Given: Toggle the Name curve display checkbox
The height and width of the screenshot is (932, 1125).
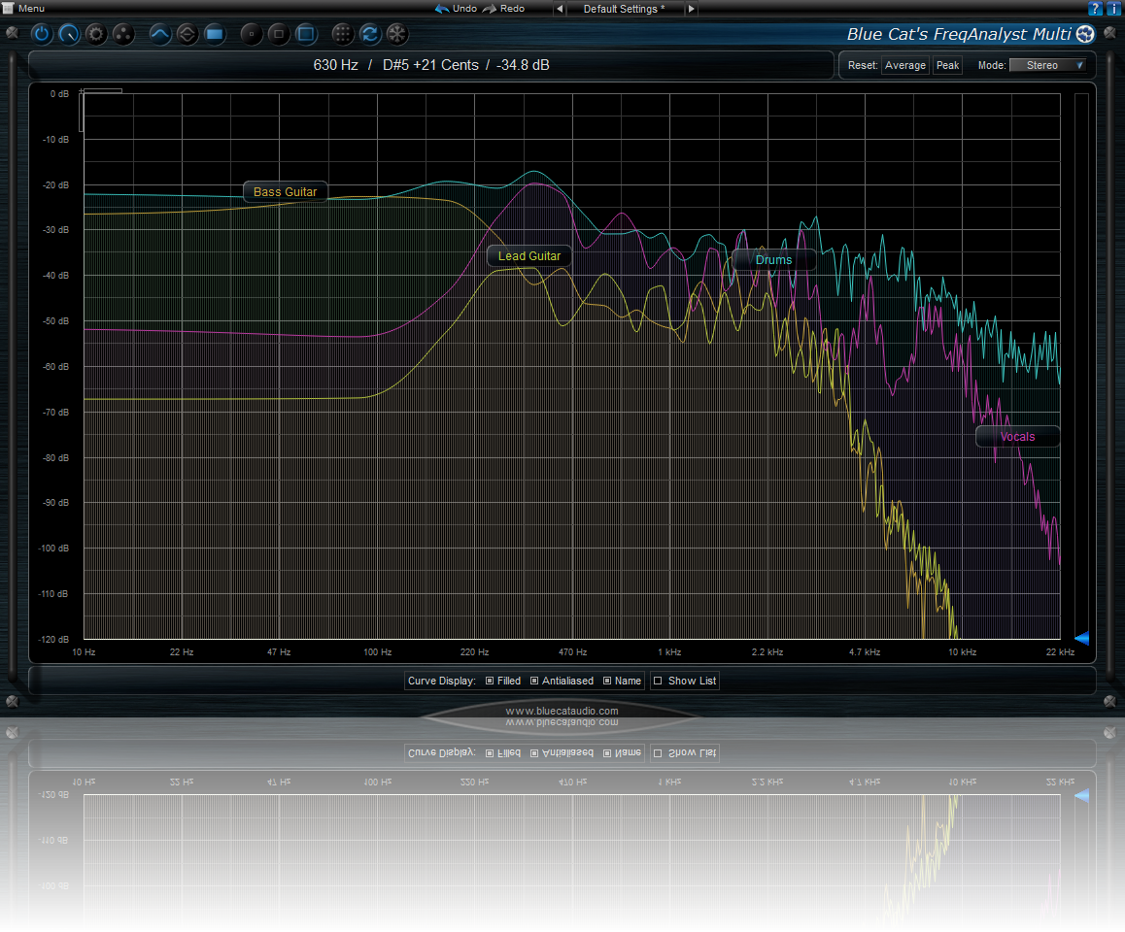Looking at the screenshot, I should pyautogui.click(x=608, y=682).
